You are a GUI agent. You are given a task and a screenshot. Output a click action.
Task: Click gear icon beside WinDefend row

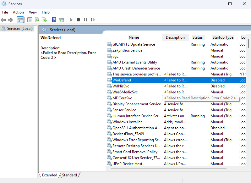(x=109, y=80)
